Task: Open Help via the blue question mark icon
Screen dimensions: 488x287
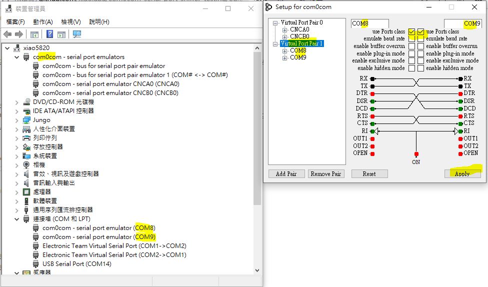Action: coord(50,34)
